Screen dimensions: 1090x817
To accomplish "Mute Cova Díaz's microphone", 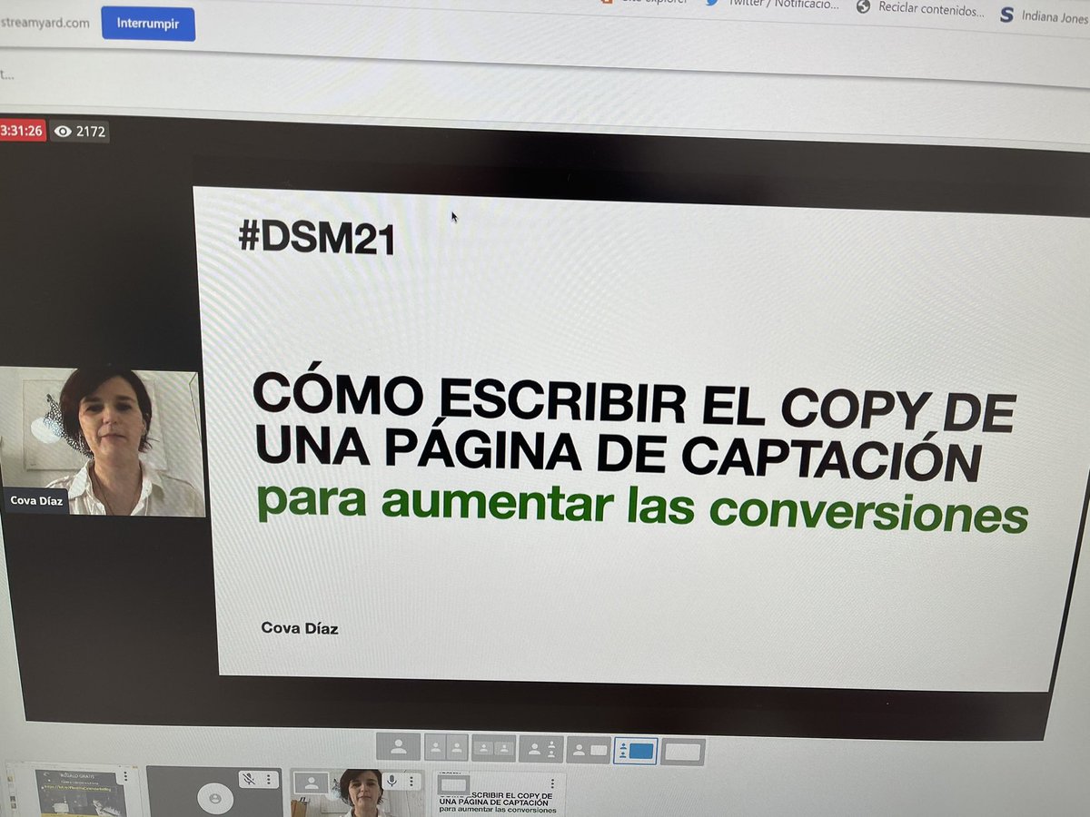I will 392,779.
